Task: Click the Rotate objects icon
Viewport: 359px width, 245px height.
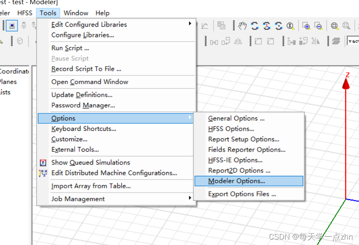Action: click(x=226, y=41)
